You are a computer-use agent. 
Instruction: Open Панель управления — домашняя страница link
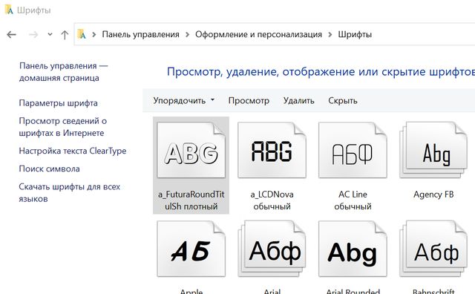(x=64, y=72)
